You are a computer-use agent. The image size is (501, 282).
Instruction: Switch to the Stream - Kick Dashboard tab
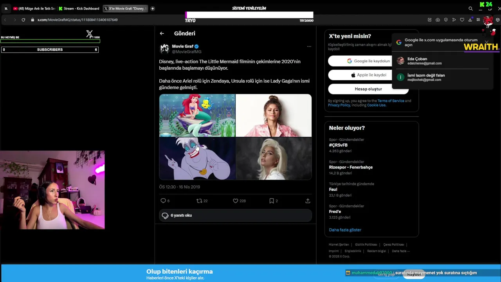pos(80,9)
